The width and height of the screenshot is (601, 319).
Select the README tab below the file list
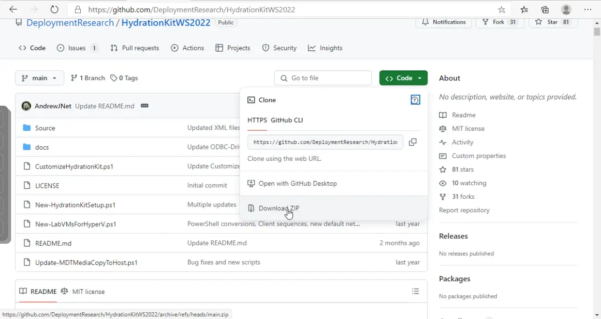pyautogui.click(x=38, y=291)
